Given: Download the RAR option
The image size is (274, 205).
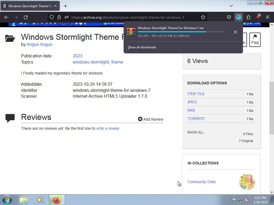Looking at the screenshot, I should pos(191,110).
